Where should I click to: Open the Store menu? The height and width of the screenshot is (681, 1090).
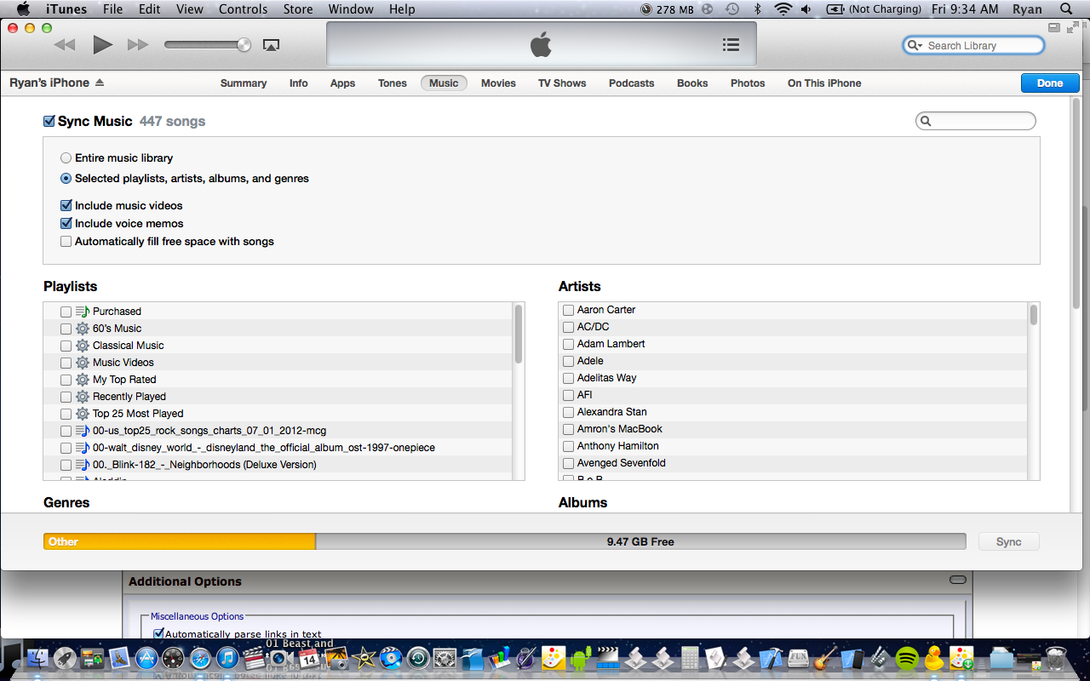[298, 9]
